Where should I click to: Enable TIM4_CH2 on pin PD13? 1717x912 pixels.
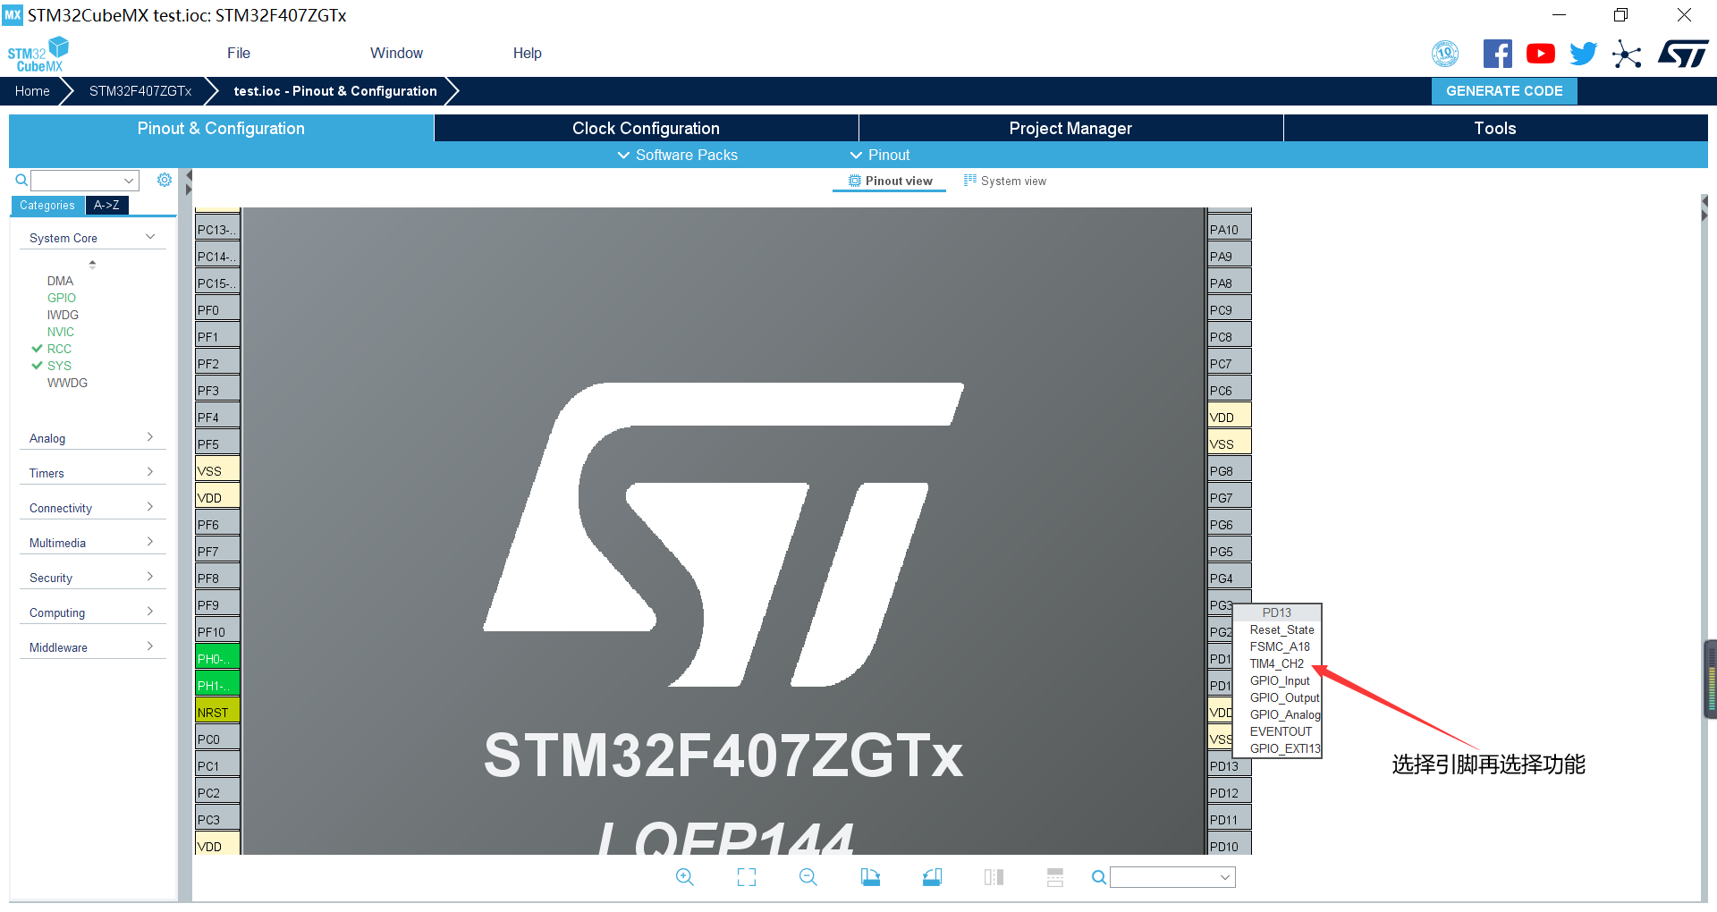1277,663
